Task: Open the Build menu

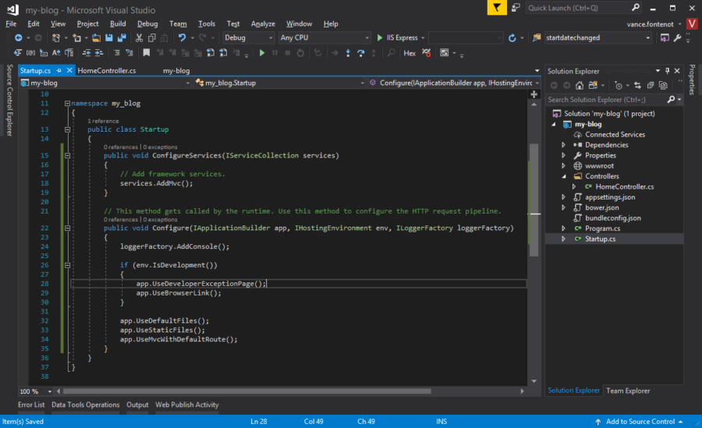Action: click(118, 23)
